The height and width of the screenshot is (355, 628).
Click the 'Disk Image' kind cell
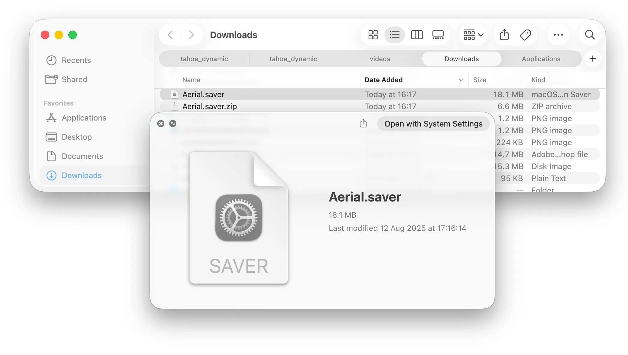(551, 166)
